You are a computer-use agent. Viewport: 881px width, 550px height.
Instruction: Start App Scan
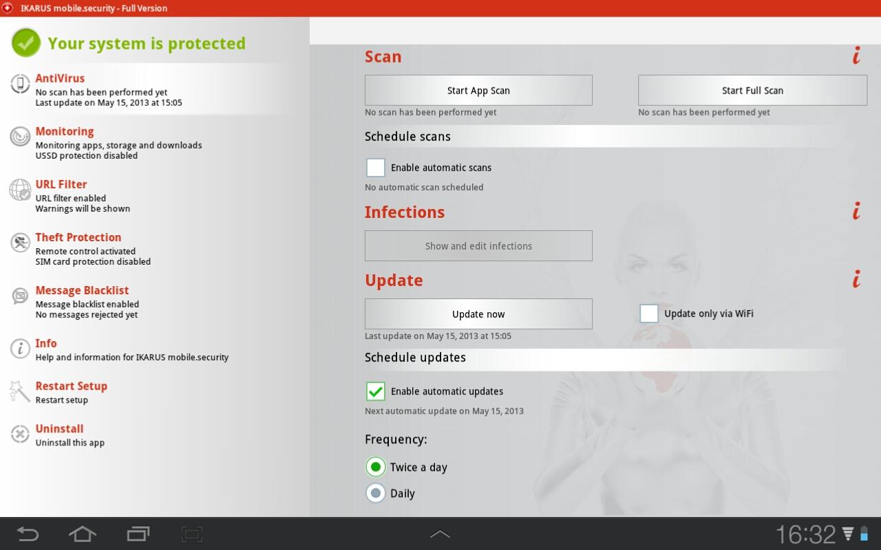478,90
